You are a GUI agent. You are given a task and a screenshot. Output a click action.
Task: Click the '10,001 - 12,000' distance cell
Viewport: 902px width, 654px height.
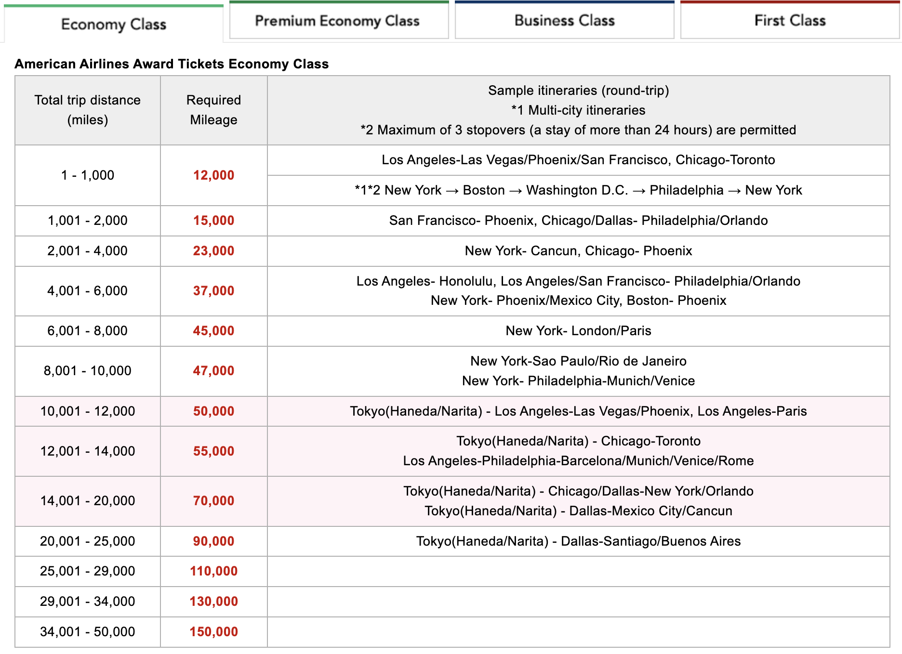pos(88,411)
